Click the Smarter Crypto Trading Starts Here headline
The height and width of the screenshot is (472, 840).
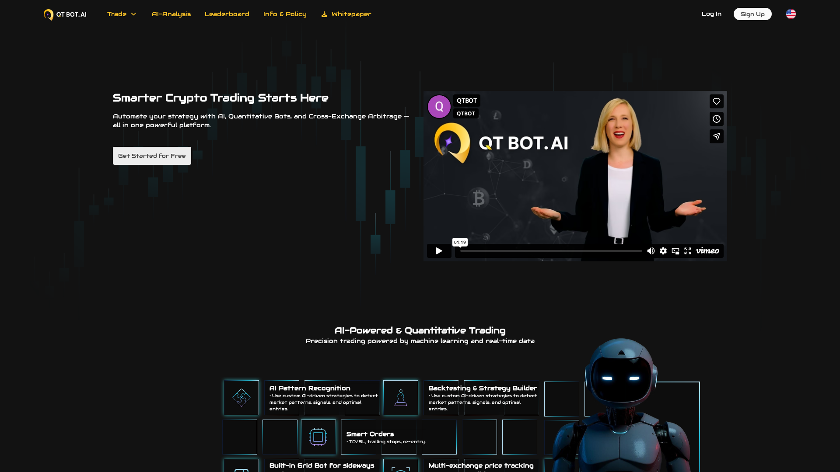pos(220,98)
